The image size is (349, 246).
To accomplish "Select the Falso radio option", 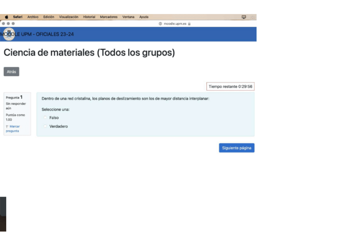I will tap(45, 118).
